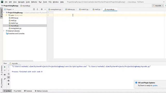Open the TODO tool window
Viewport: 166px width, 93px height.
click(17, 91)
